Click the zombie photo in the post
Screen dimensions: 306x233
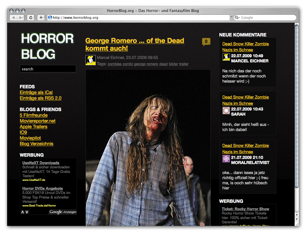click(148, 148)
